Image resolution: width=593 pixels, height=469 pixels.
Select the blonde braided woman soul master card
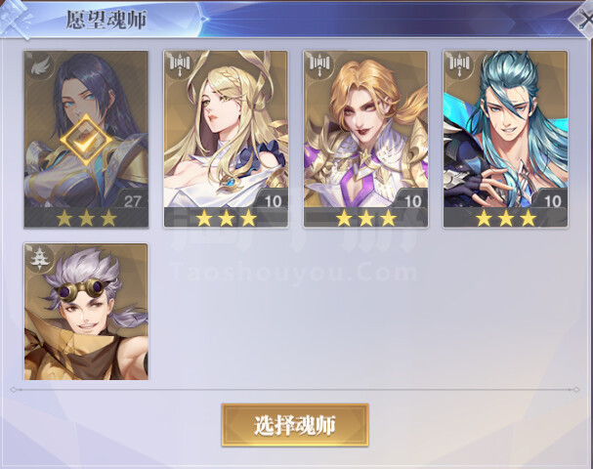click(x=226, y=139)
